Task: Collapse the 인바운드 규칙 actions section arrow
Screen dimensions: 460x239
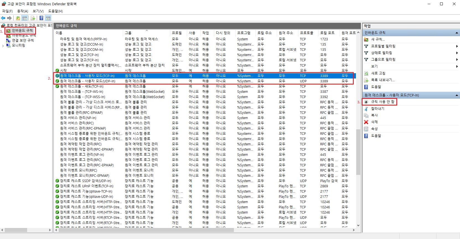Action: pos(457,33)
